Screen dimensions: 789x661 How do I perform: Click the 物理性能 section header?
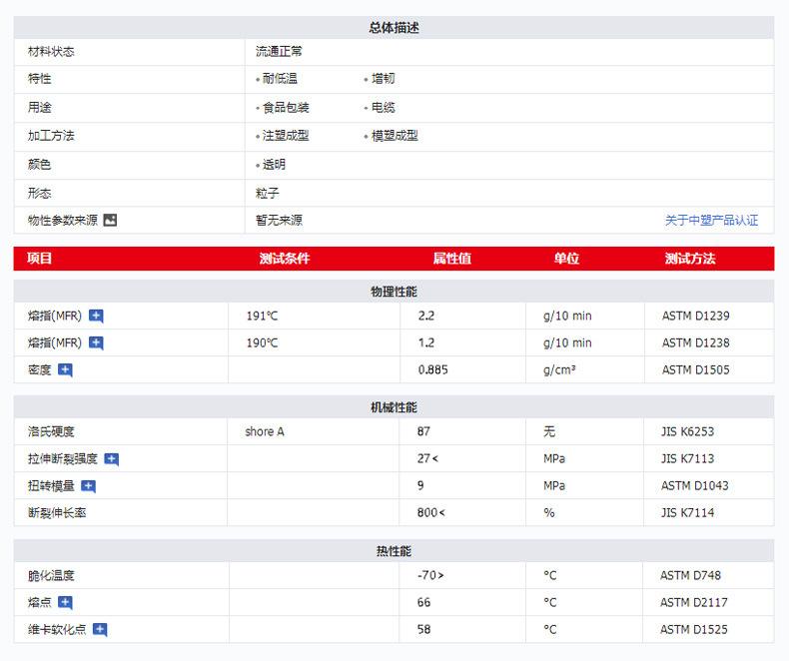(394, 292)
